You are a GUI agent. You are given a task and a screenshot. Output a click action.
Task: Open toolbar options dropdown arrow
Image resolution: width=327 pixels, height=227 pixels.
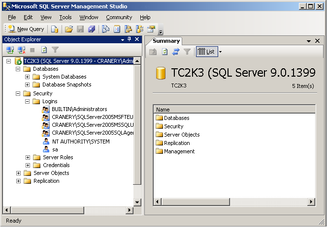161,32
